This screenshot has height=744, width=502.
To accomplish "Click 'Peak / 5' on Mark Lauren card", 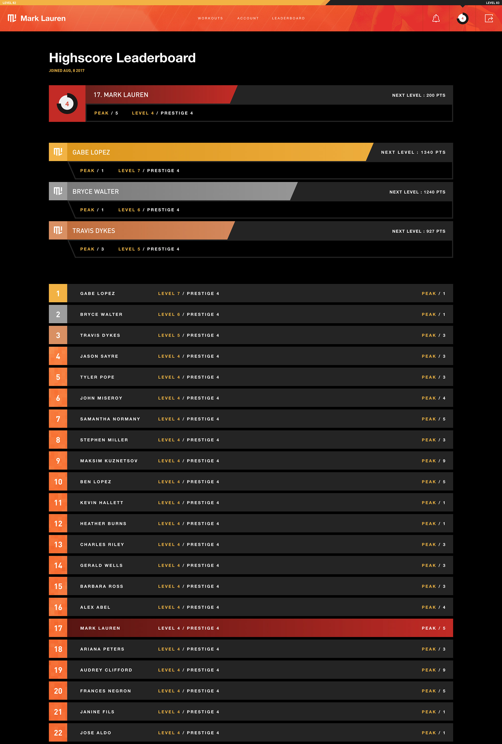I will coord(106,113).
